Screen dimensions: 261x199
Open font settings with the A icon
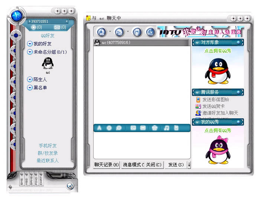point(99,128)
